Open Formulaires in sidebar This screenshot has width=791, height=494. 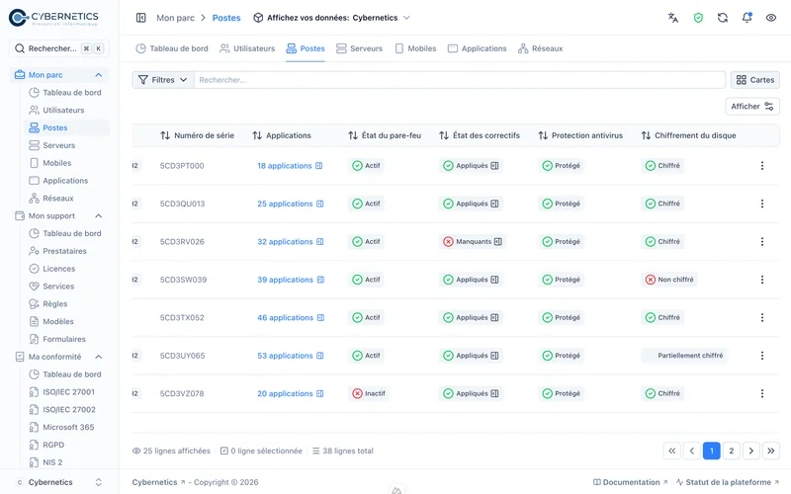tap(64, 339)
